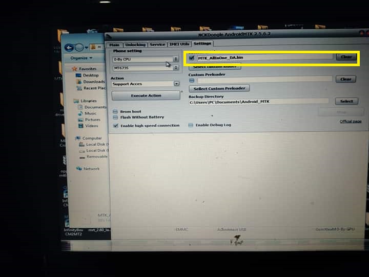This screenshot has width=369, height=277.
Task: Select Network in Explorer sidebar
Action: [x=91, y=169]
